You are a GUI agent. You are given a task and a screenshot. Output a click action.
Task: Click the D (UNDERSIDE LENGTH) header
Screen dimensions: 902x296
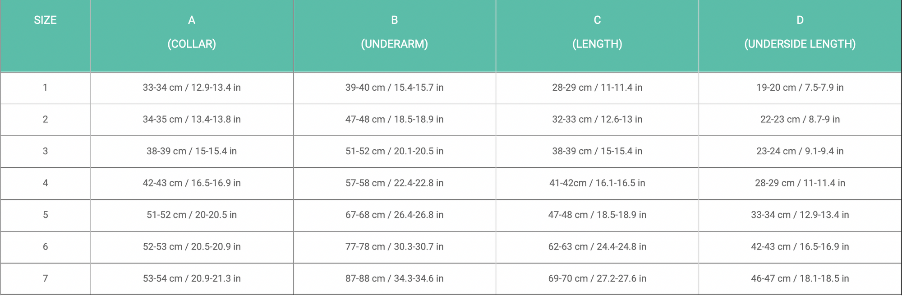click(800, 32)
